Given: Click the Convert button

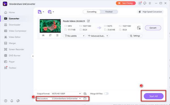Looking at the screenshot, I should (x=153, y=28).
